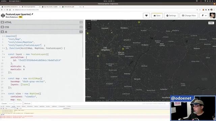Go to browser home page
This screenshot has width=216, height=121.
(x=10, y=10)
